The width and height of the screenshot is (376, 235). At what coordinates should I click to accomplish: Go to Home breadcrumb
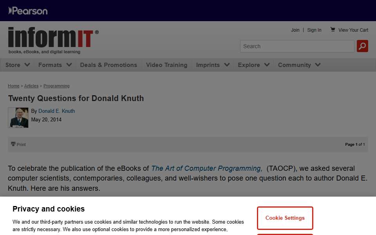point(13,86)
